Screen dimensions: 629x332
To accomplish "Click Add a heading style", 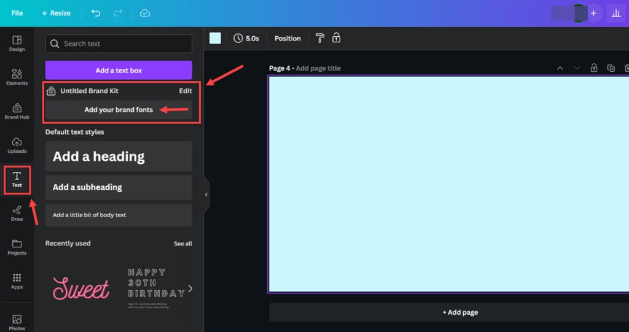I will (x=119, y=156).
